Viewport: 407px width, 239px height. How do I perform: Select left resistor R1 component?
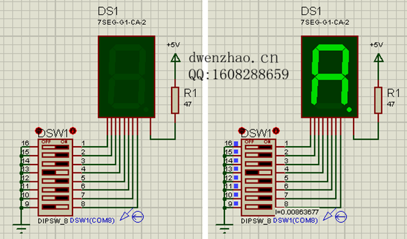pyautogui.click(x=176, y=100)
